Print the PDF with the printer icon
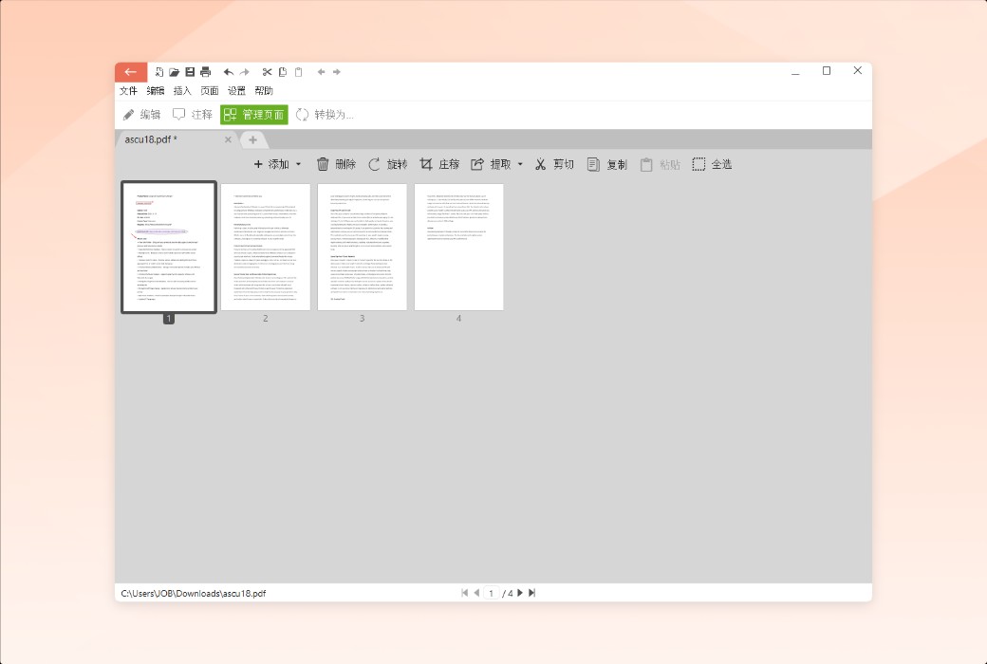 204,71
